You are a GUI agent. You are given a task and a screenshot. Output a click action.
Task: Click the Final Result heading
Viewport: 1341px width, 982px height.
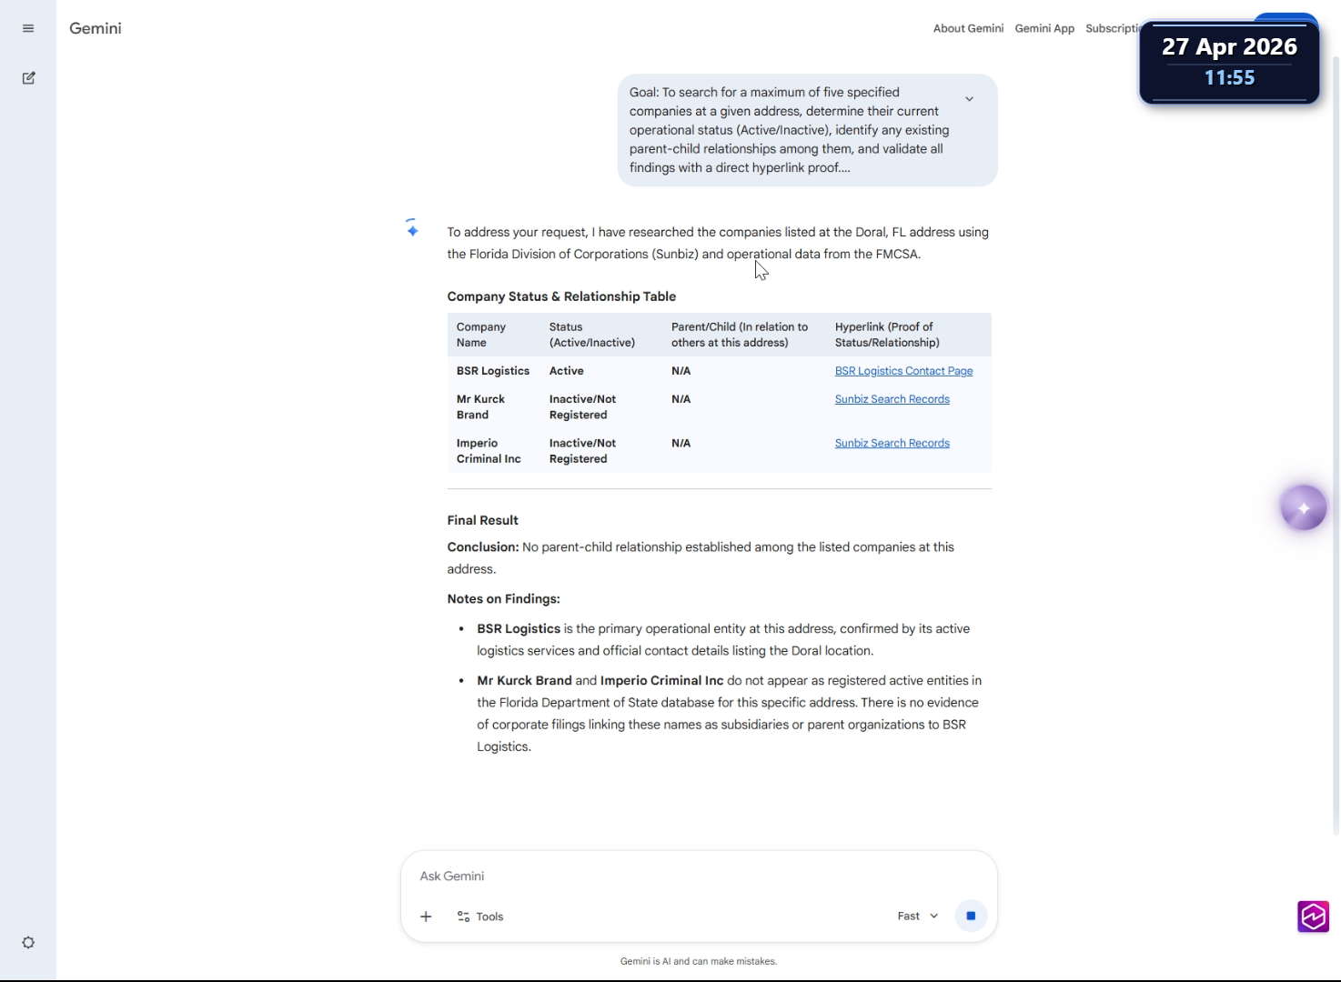pos(482,520)
